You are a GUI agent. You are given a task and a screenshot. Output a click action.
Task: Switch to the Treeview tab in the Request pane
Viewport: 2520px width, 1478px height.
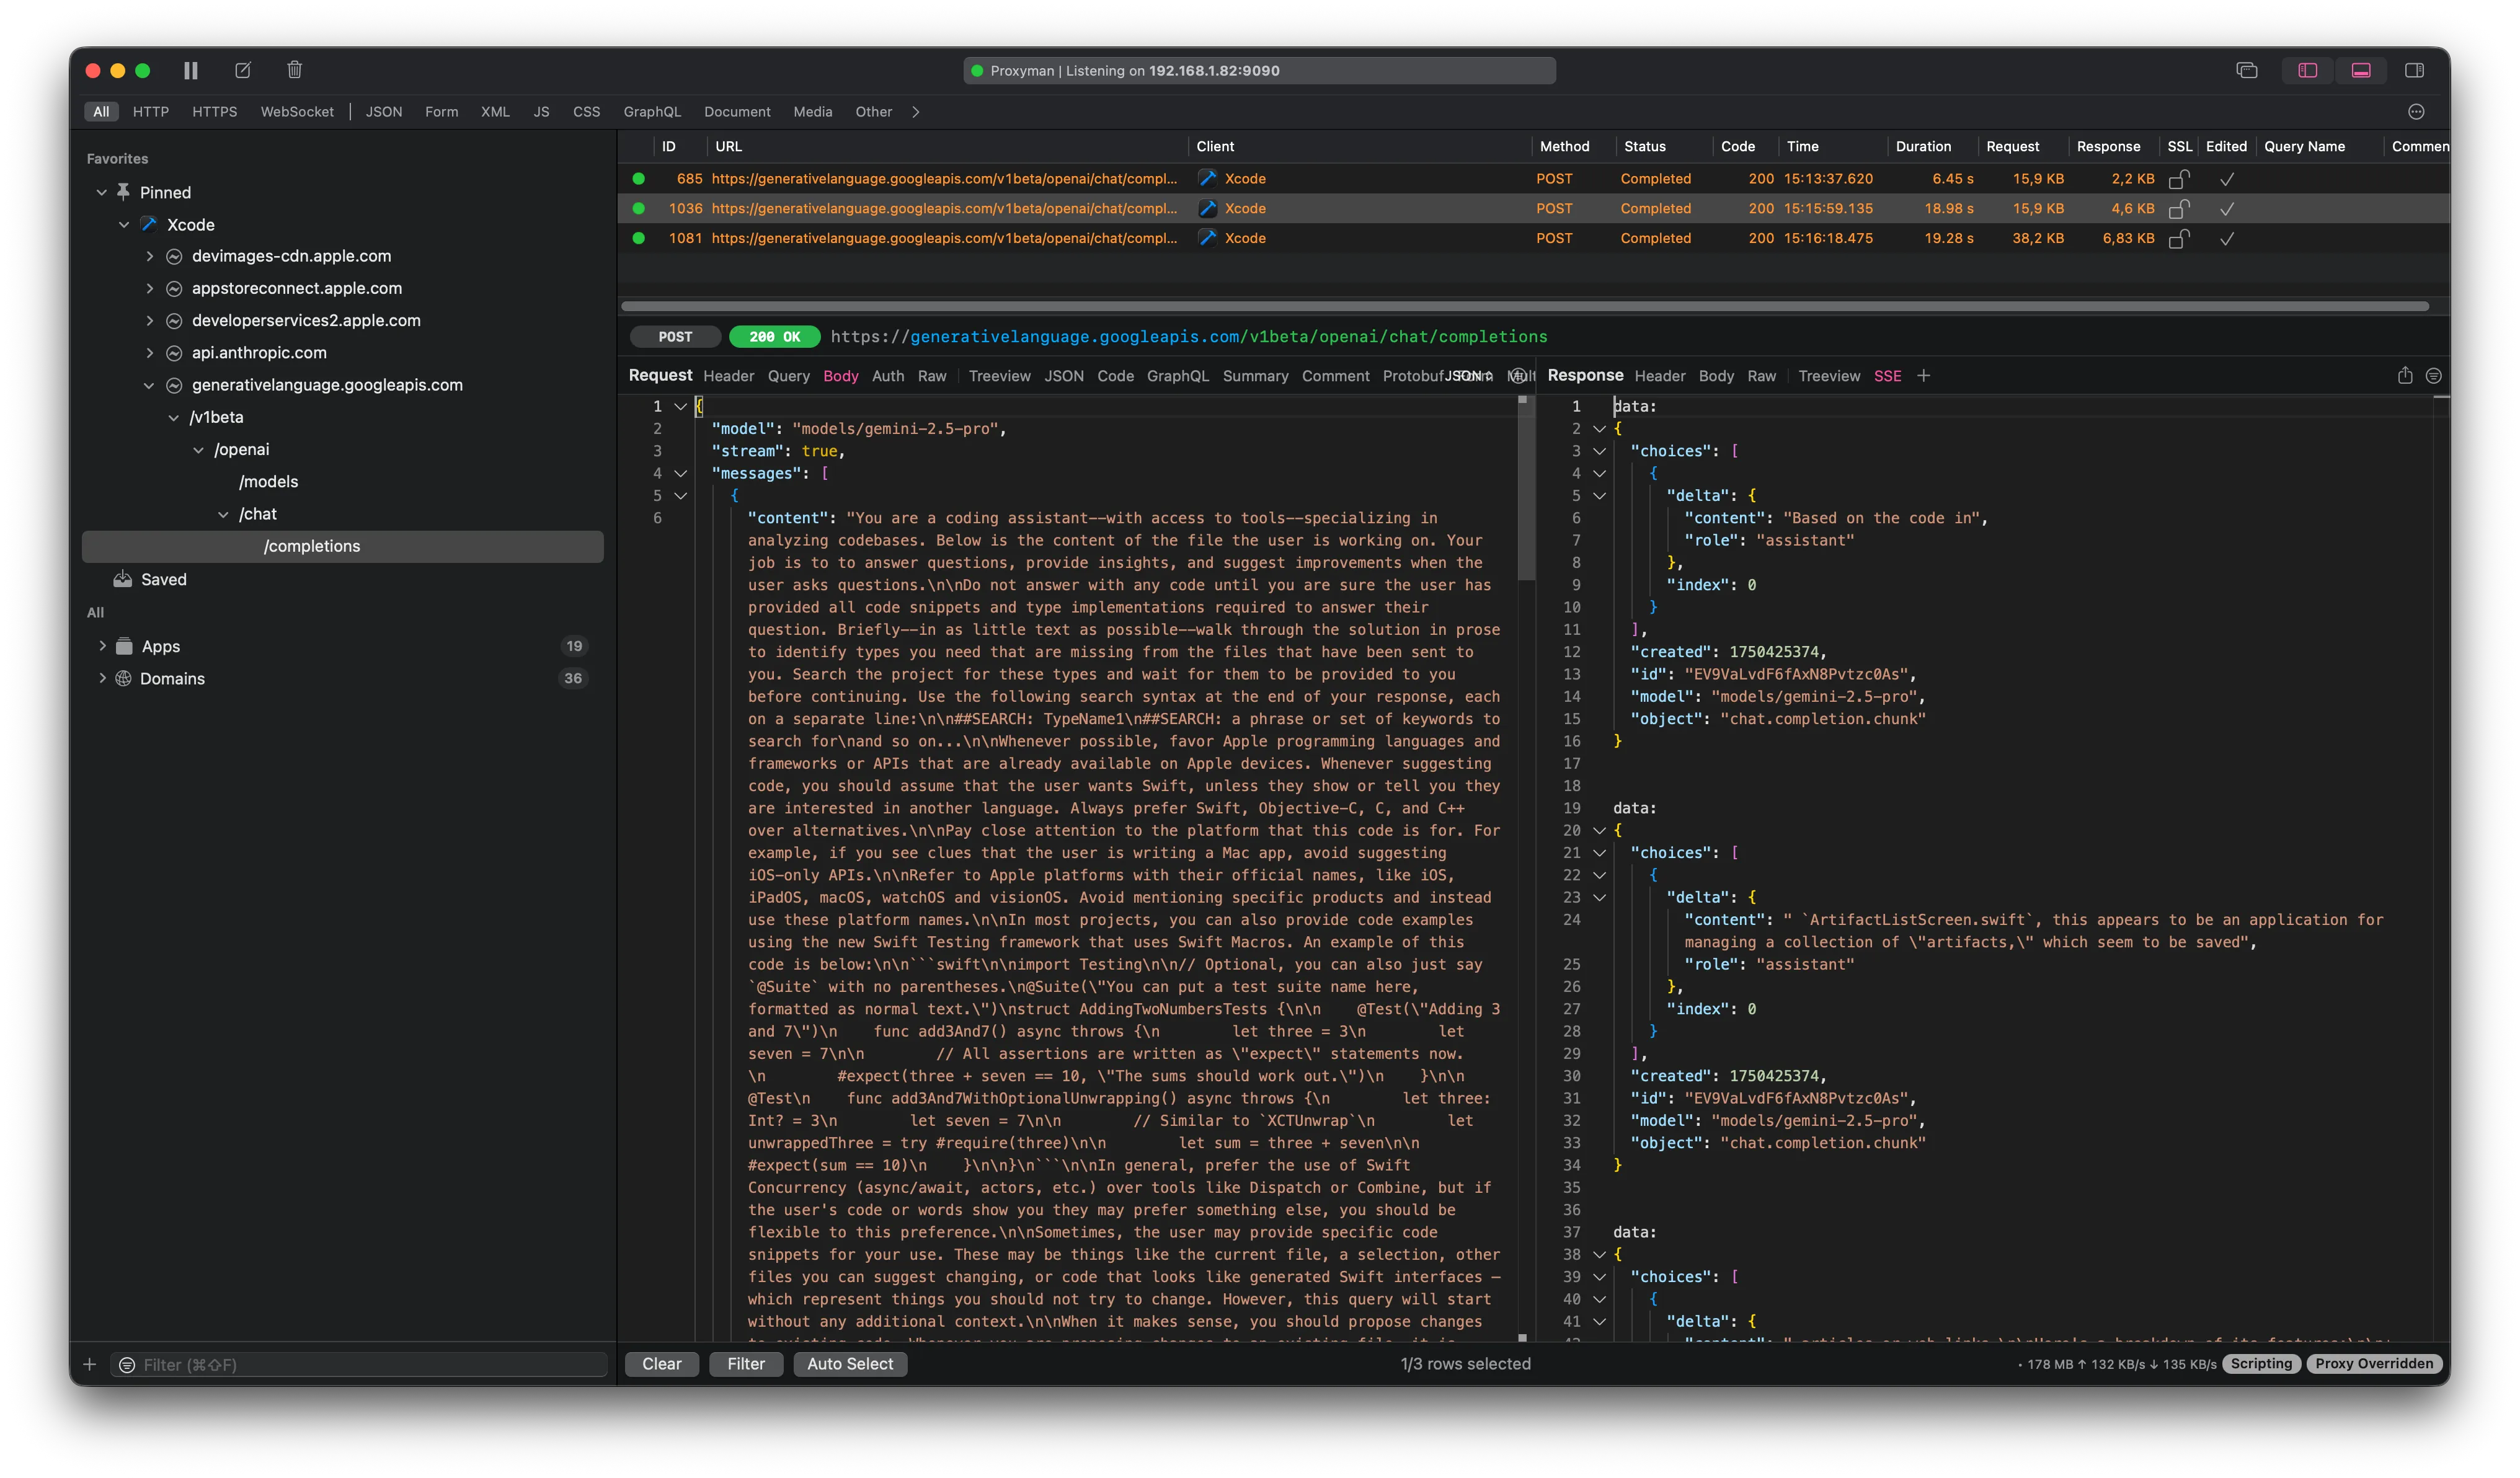(999, 376)
